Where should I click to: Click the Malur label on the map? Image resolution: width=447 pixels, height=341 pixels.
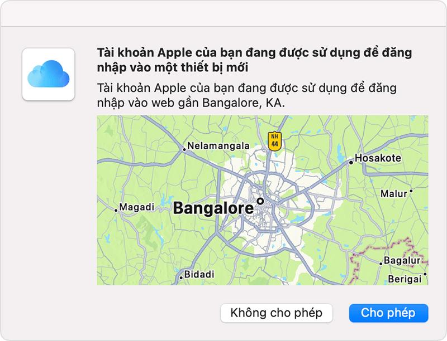click(x=394, y=194)
